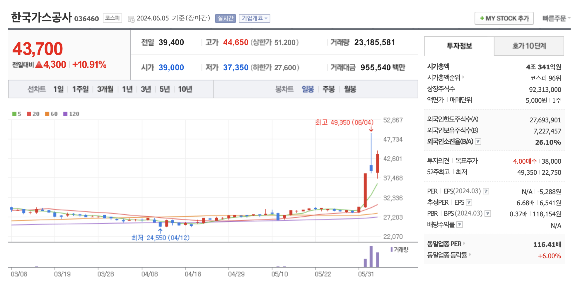Viewport: 580px width, 284px height.
Task: Open help icon next to 배당수익률
Action: coord(460,225)
